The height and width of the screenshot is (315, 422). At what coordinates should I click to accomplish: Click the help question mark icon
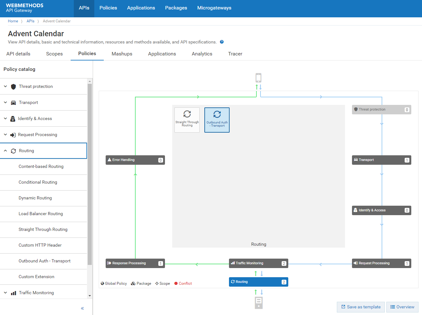pos(222,42)
